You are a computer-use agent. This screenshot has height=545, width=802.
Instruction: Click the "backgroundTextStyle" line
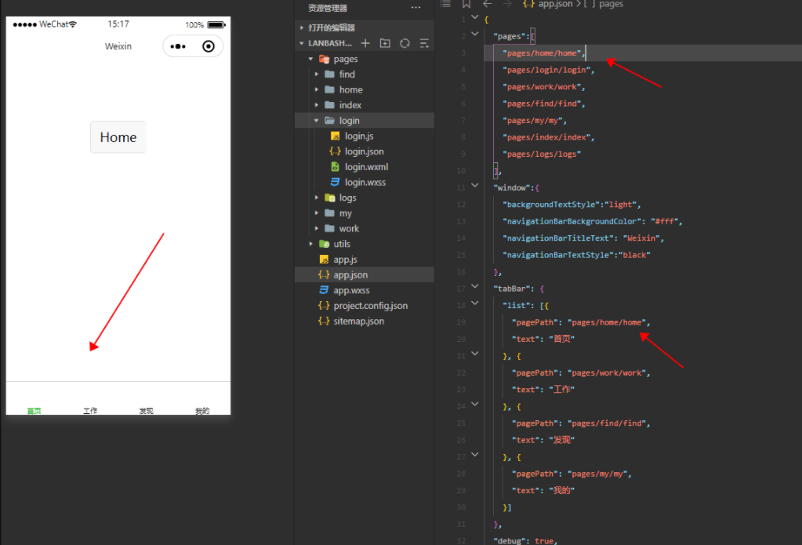click(572, 204)
